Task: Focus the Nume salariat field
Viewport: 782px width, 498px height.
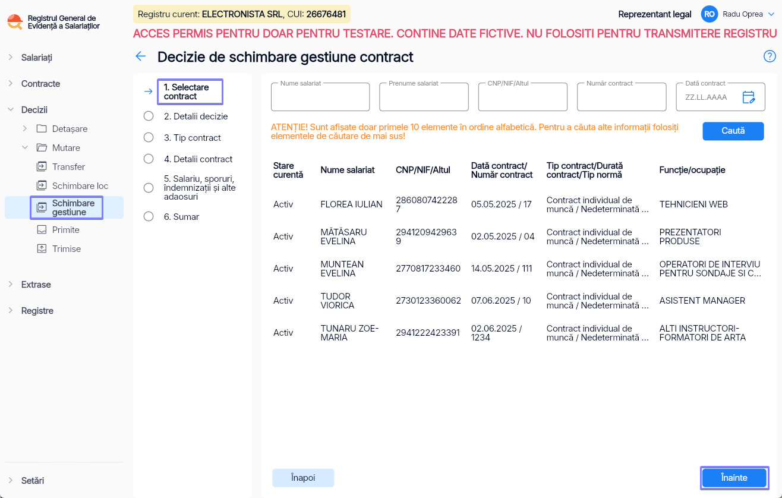Action: (320, 97)
